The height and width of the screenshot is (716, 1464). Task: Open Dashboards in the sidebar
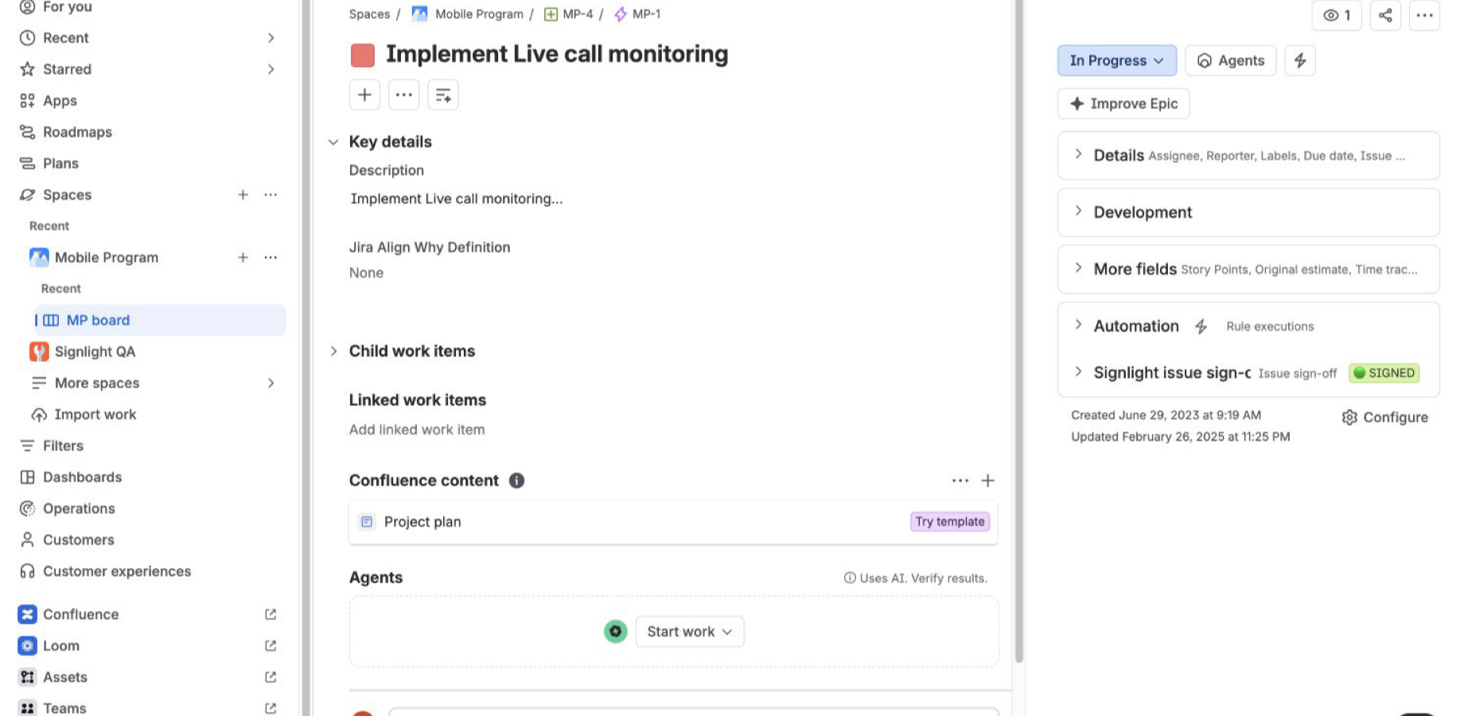pos(82,477)
